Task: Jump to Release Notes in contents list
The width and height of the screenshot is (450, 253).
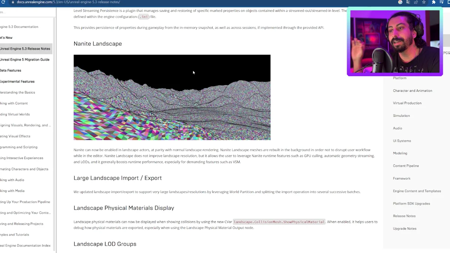Action: [404, 216]
